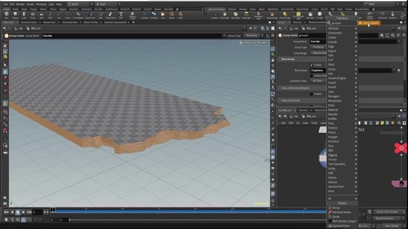Image resolution: width=408 pixels, height=229 pixels.
Task: Expand the Attribute submenu in Tab Menu
Action: (342, 28)
